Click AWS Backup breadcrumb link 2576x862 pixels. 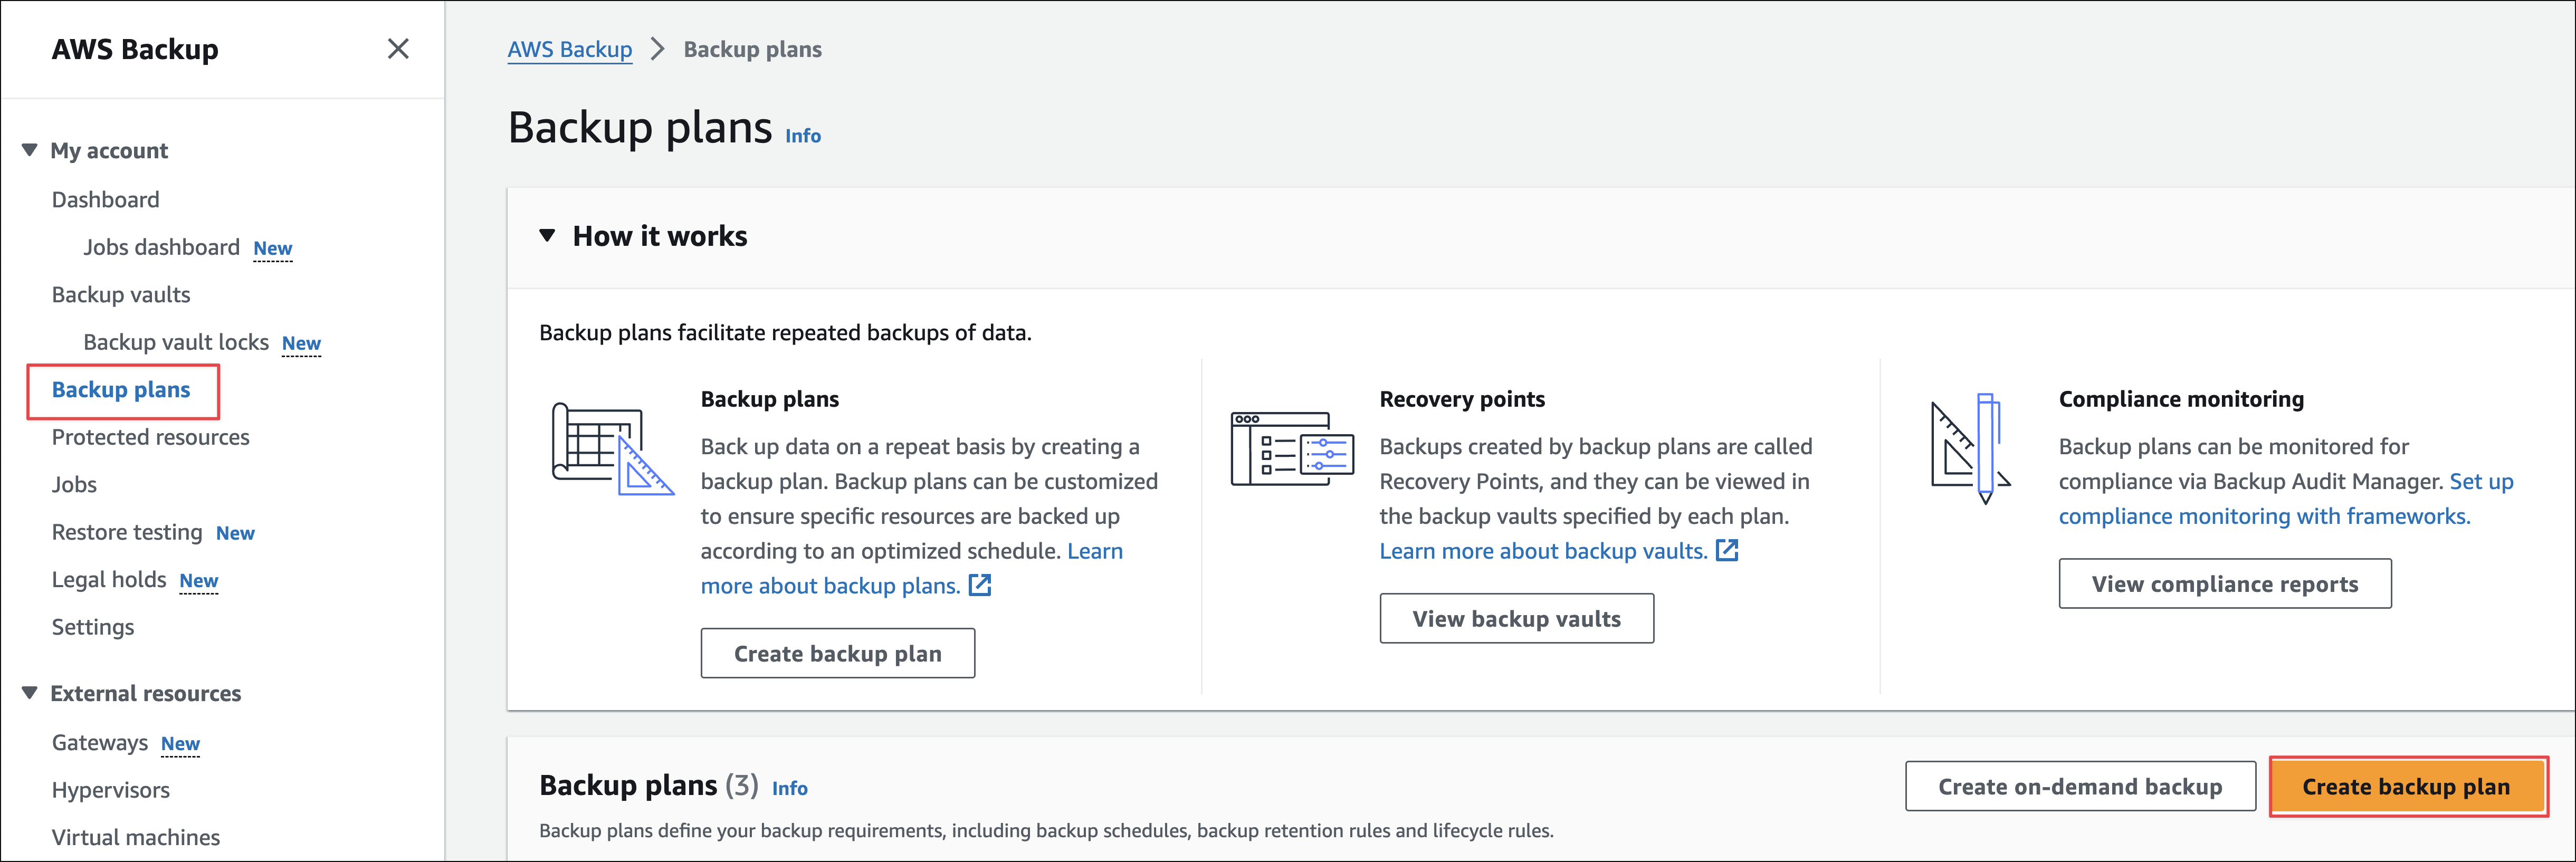[x=569, y=49]
